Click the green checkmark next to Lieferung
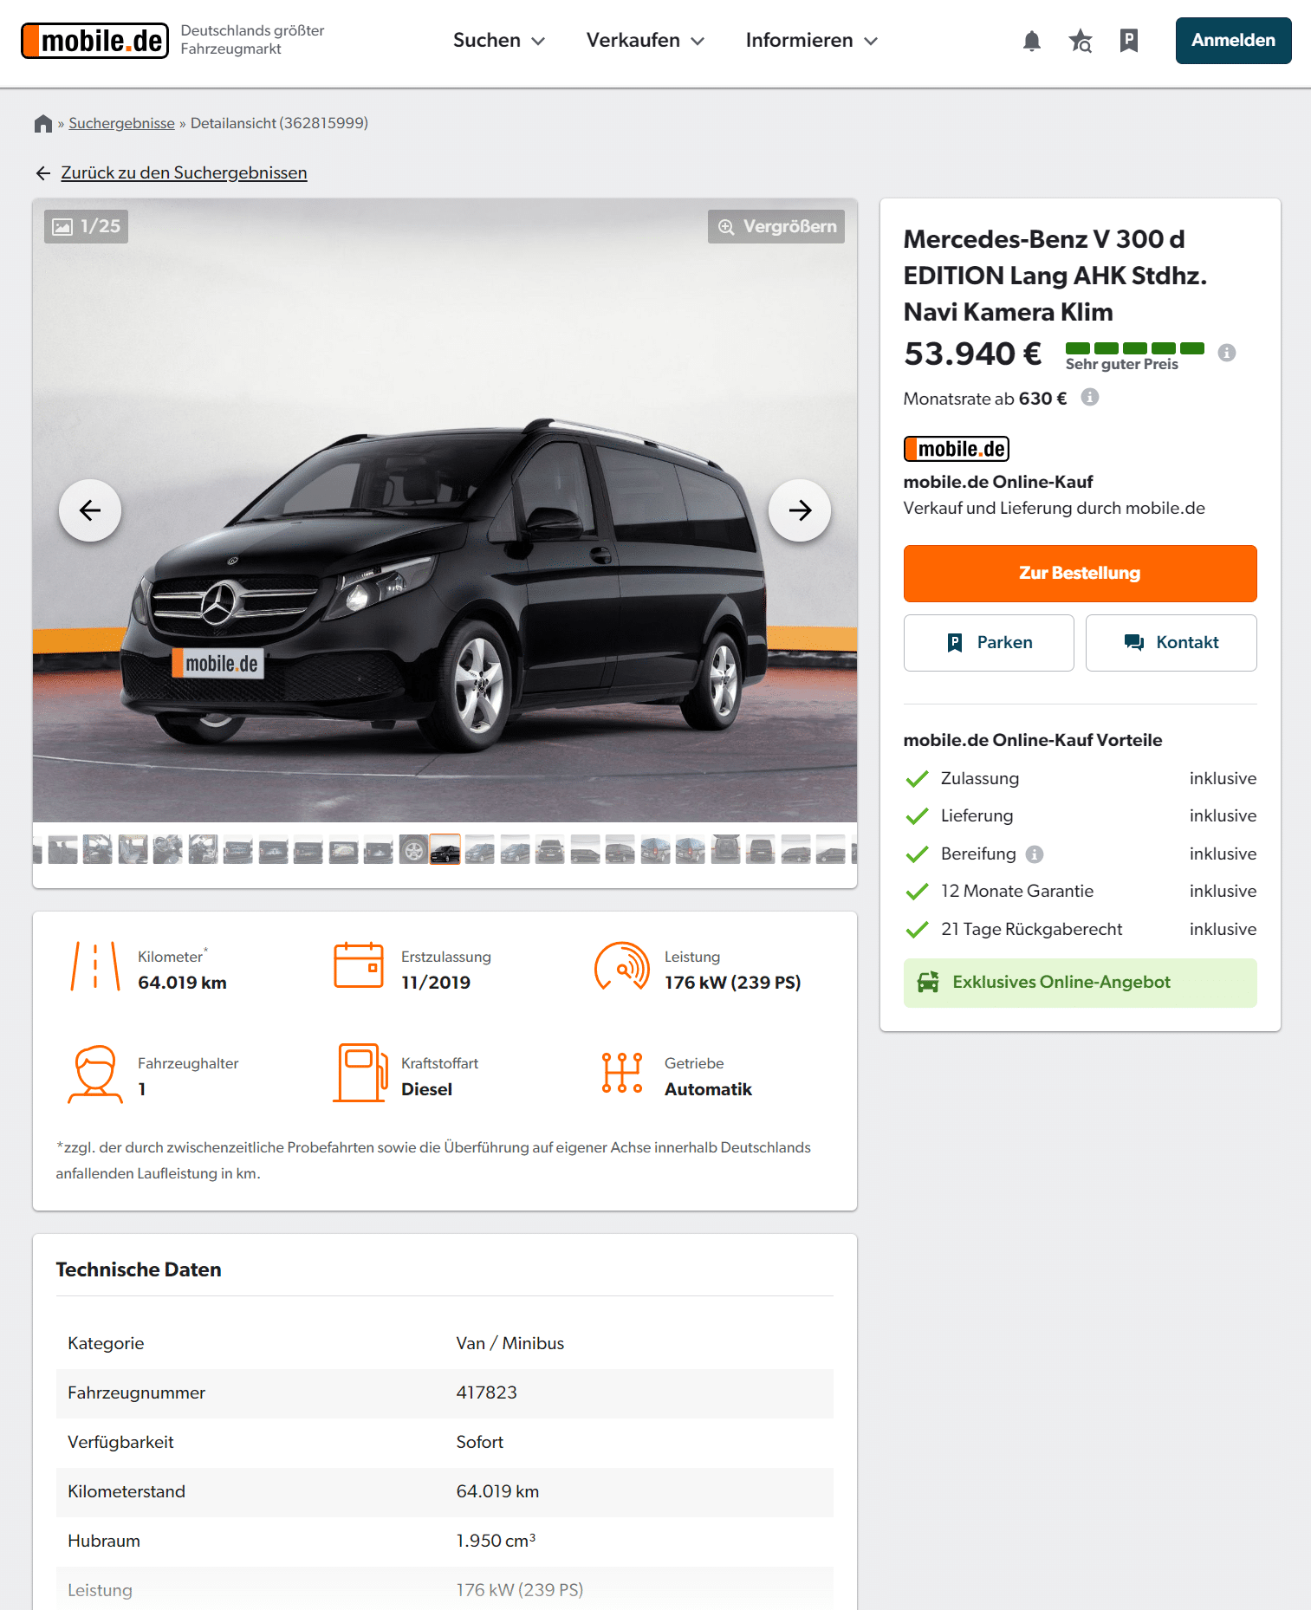This screenshot has height=1610, width=1311. point(917,816)
